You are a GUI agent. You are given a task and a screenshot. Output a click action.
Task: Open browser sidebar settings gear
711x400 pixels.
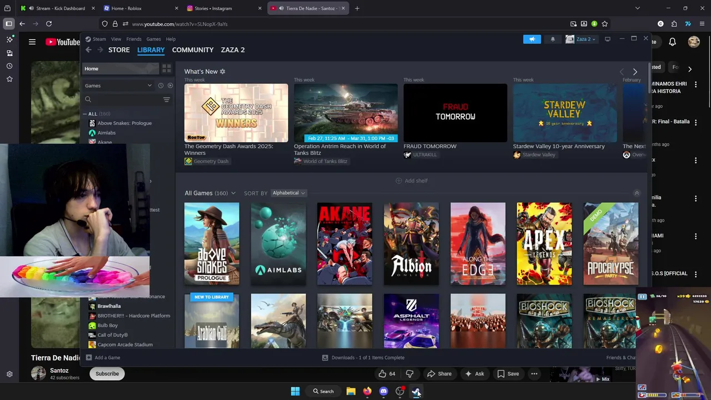(x=9, y=374)
